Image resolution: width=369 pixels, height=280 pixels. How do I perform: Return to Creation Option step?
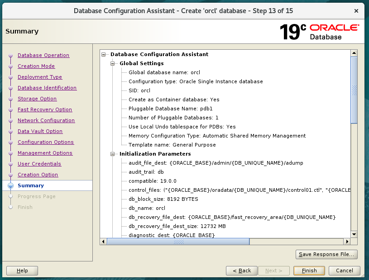pos(38,175)
